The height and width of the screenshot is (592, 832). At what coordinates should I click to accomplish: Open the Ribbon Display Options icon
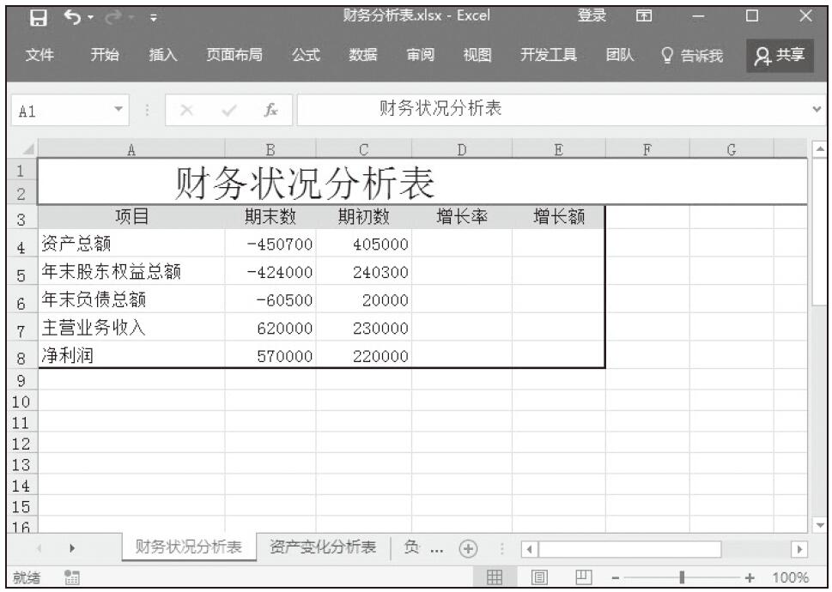coord(642,17)
